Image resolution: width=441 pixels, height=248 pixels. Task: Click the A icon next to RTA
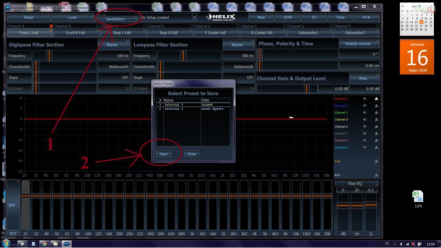point(376,175)
